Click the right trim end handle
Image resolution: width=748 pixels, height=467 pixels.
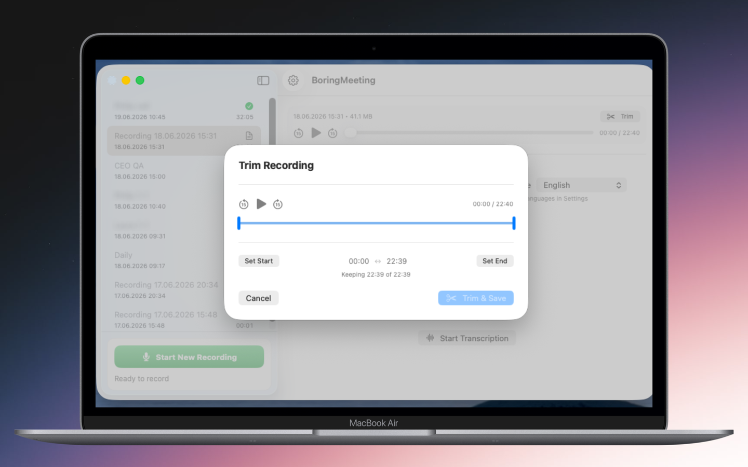coord(514,223)
